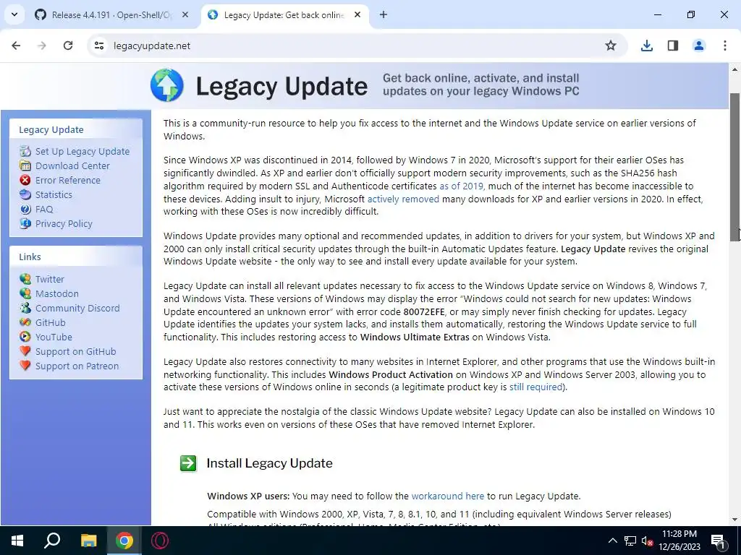Open the Error Reference link
Viewport: 741px width, 555px height.
pos(68,180)
